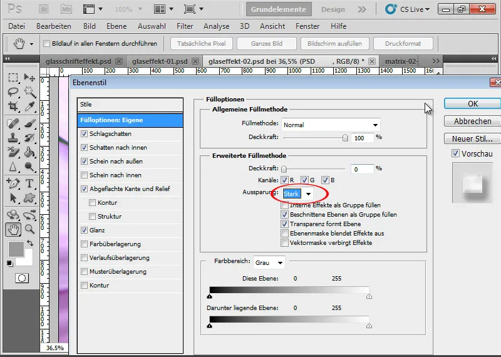Open the CS Live dropdown

click(408, 9)
